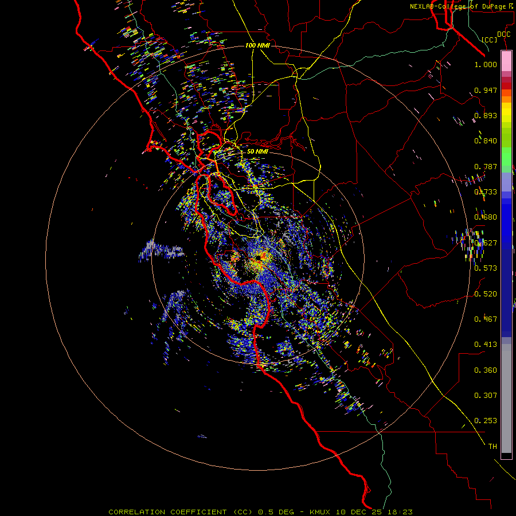Screen dimensions: 516x516
Task: Click the 1.000 legend value
Action: pos(486,64)
